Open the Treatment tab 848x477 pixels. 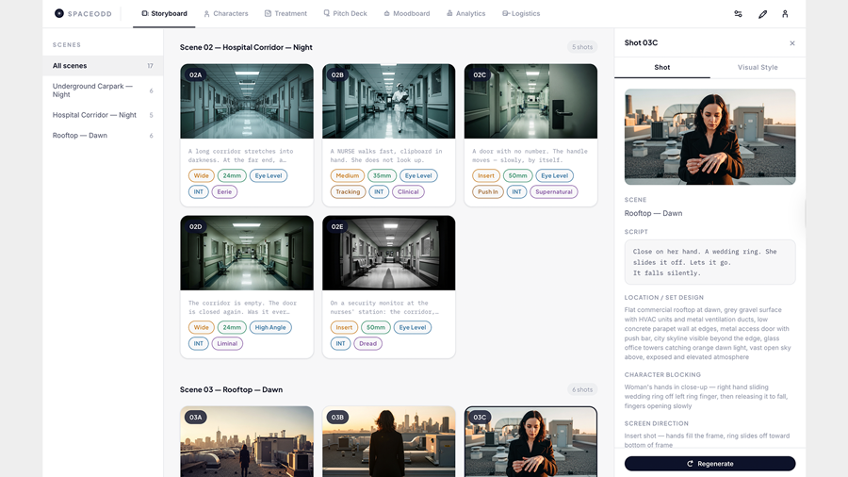(285, 13)
